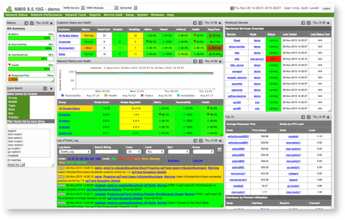Click grid-layout icon in Network Metrics and Health header
The image size is (345, 220).
coord(195,62)
